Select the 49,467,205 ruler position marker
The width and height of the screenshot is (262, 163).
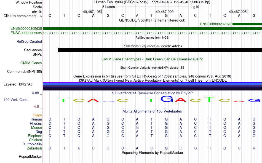click(238, 12)
